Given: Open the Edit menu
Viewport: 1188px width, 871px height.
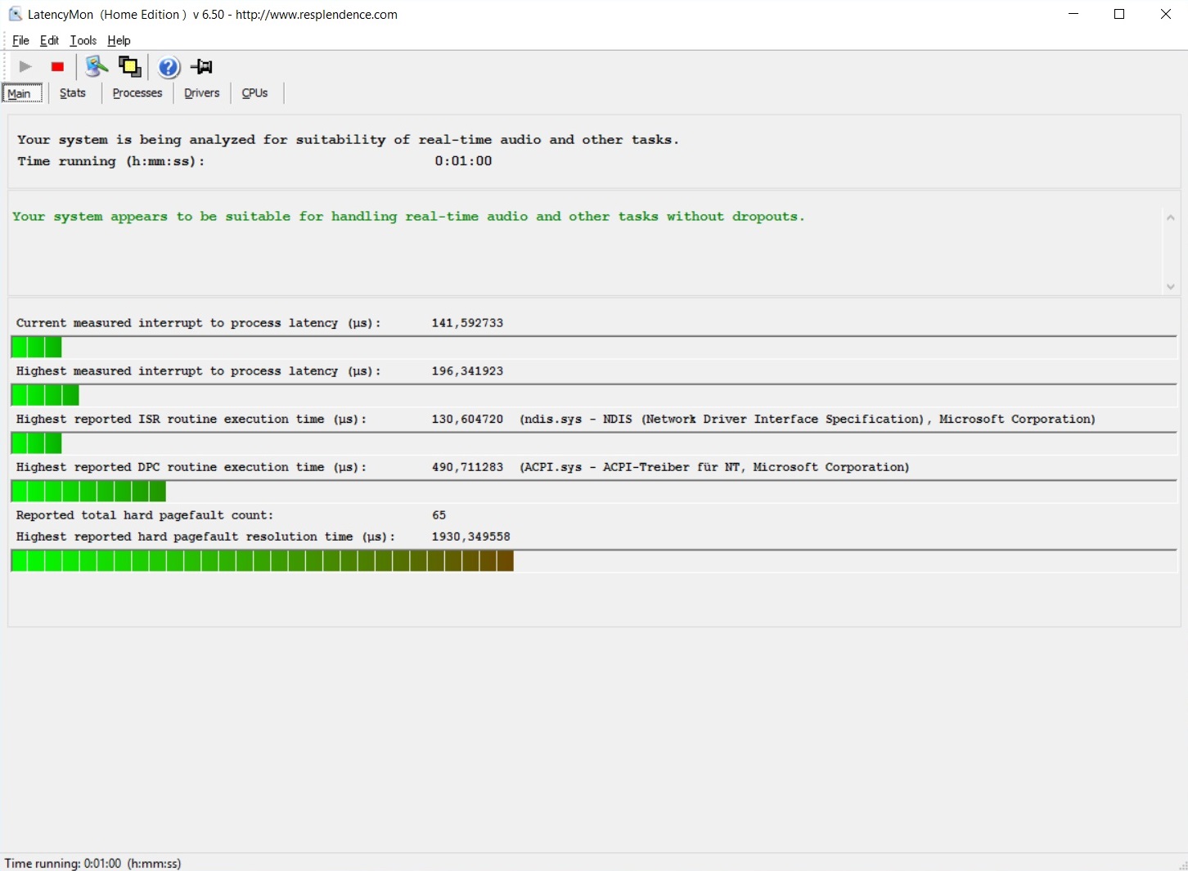Looking at the screenshot, I should click(49, 41).
